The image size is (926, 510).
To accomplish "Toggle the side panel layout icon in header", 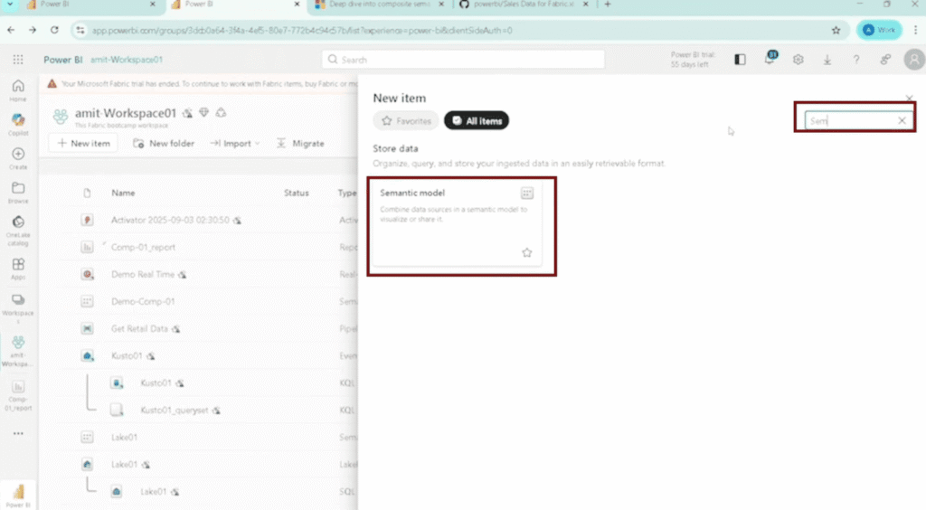I will (740, 60).
